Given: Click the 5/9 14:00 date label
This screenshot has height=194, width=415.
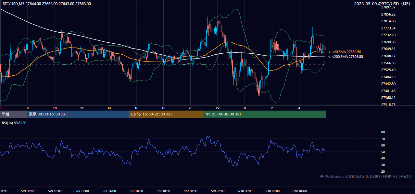Looking at the screenshot, I should pyautogui.click(x=109, y=191).
